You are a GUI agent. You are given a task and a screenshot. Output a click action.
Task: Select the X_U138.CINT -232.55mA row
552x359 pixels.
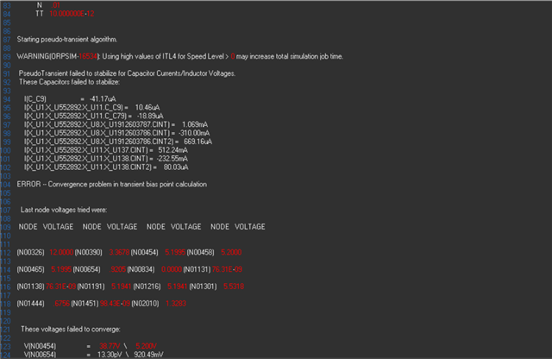105,159
